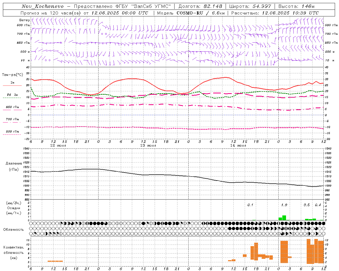The height and width of the screenshot is (271, 339).
Task: Click the 1.9 precipitation total
Action: 284,205
